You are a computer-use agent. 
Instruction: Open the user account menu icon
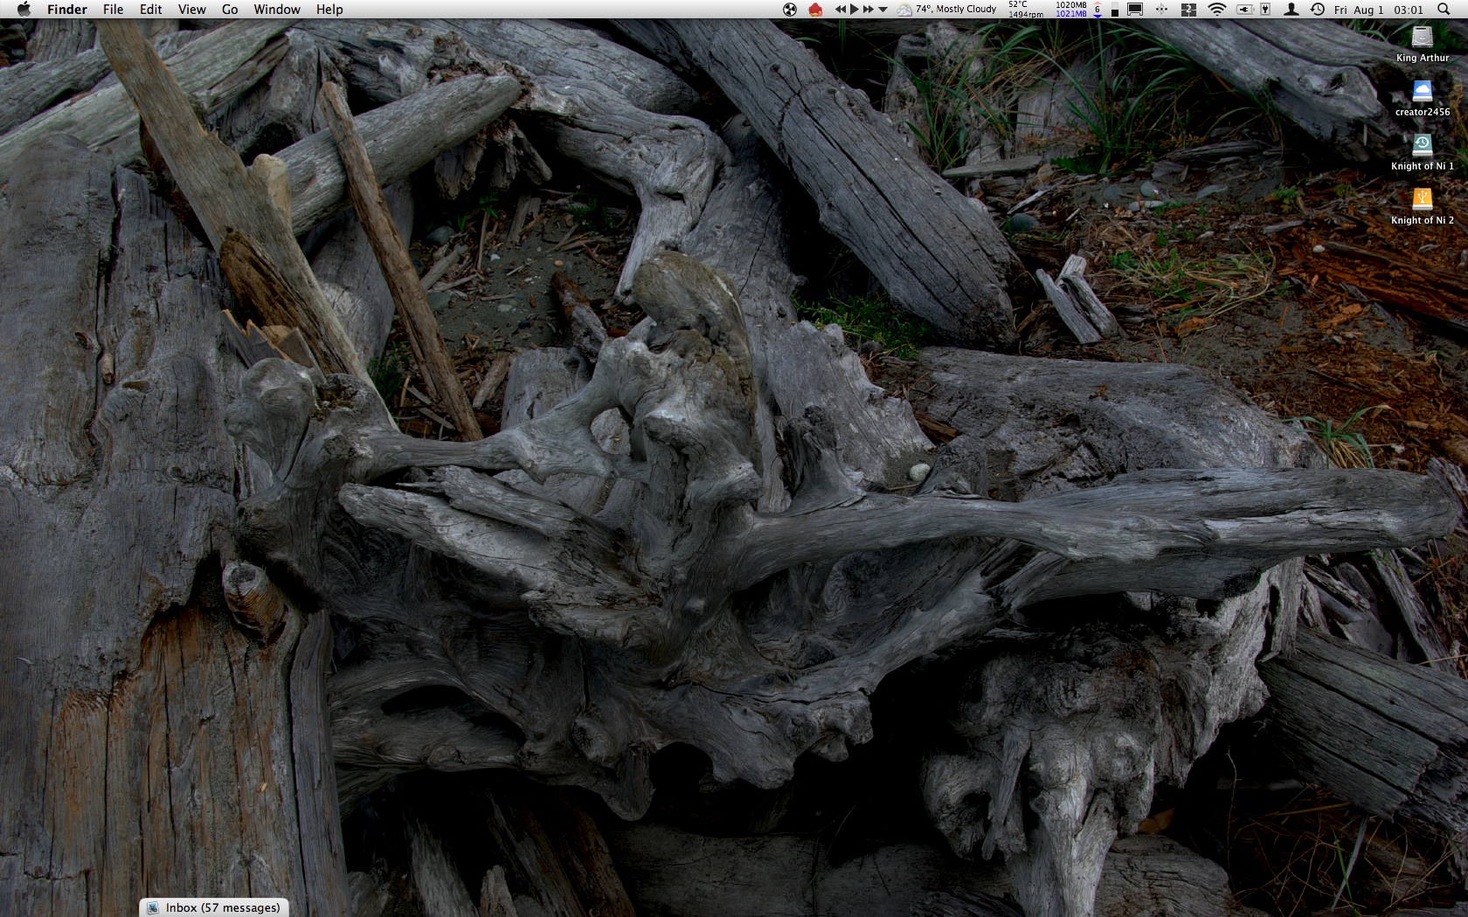(x=1291, y=10)
